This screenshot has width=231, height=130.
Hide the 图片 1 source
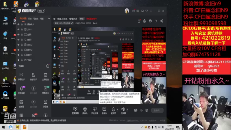point(18,55)
